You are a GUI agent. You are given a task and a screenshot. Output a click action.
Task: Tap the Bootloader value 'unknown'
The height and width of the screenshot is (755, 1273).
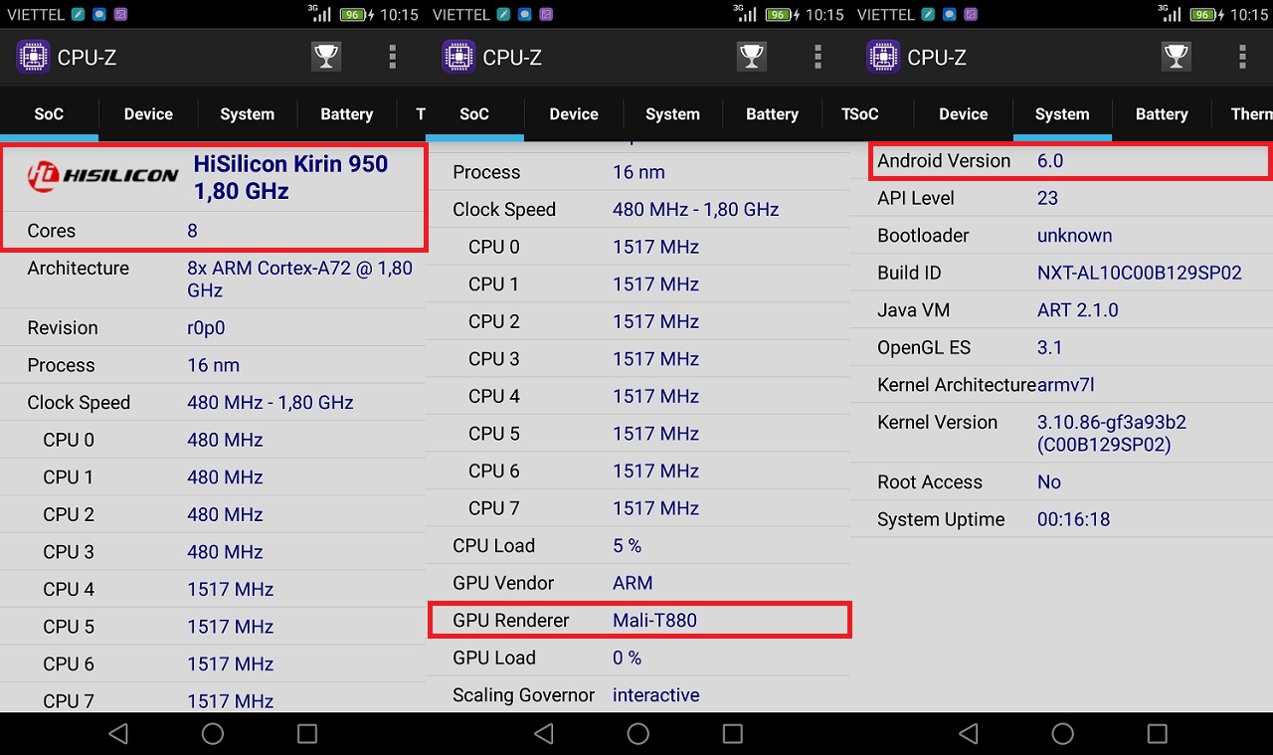pyautogui.click(x=1074, y=236)
